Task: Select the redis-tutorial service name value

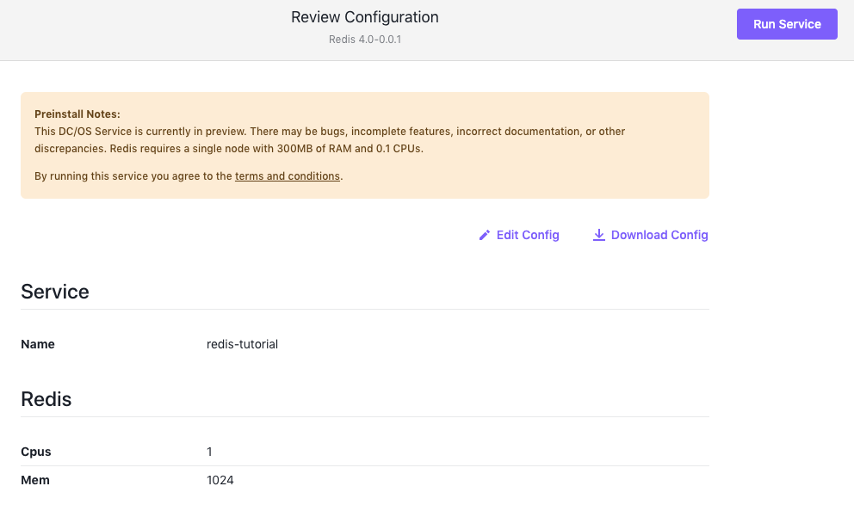Action: pyautogui.click(x=243, y=344)
